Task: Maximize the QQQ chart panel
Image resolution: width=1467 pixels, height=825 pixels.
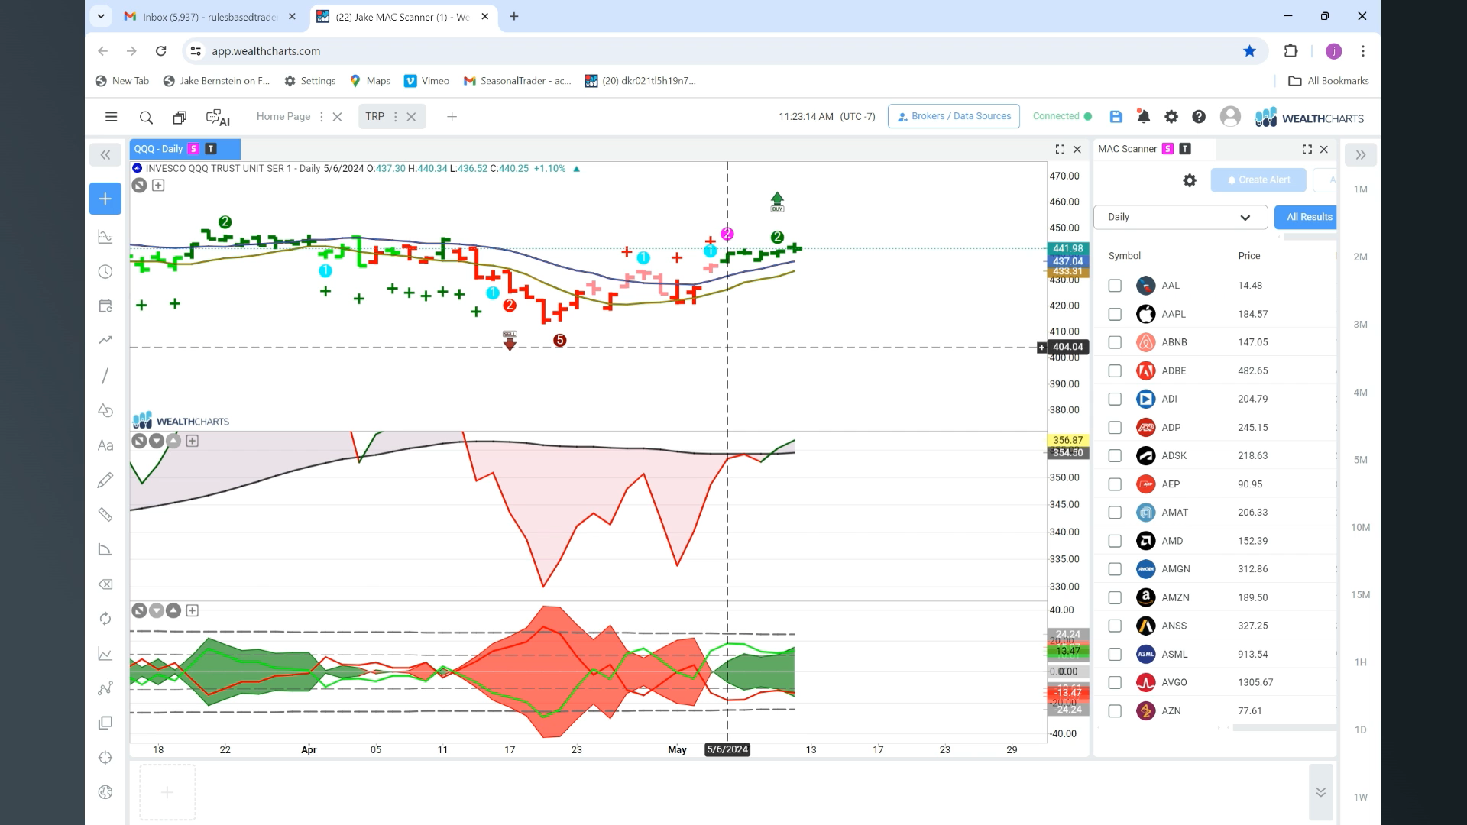Action: click(1060, 150)
